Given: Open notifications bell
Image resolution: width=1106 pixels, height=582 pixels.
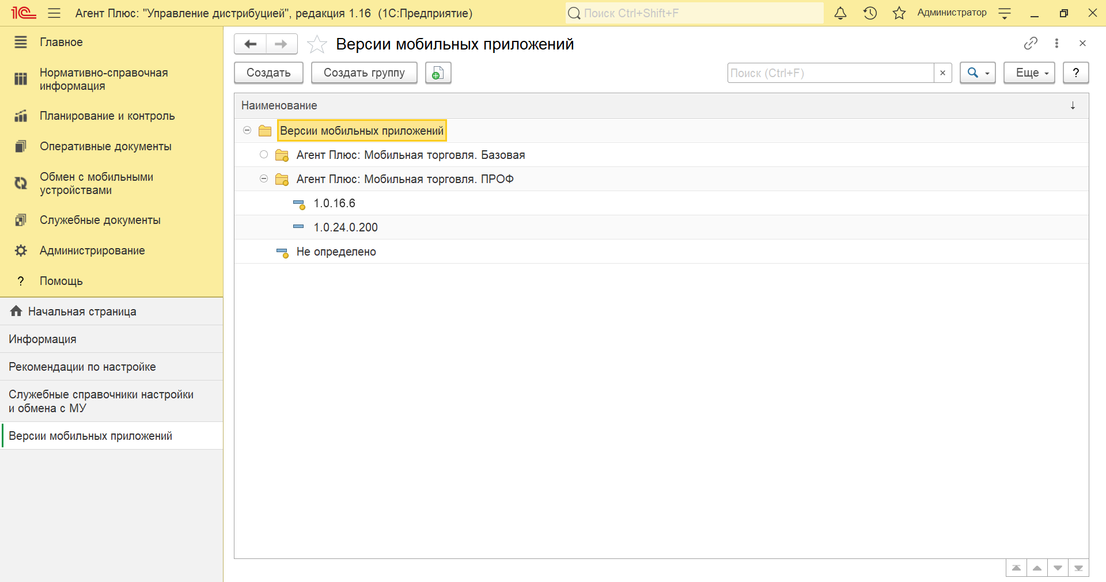Looking at the screenshot, I should [840, 13].
